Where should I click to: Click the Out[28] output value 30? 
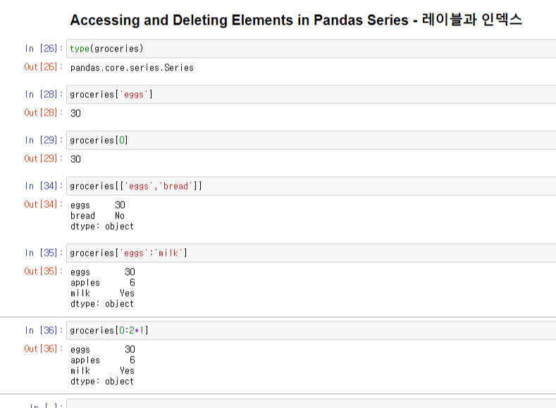pyautogui.click(x=75, y=113)
